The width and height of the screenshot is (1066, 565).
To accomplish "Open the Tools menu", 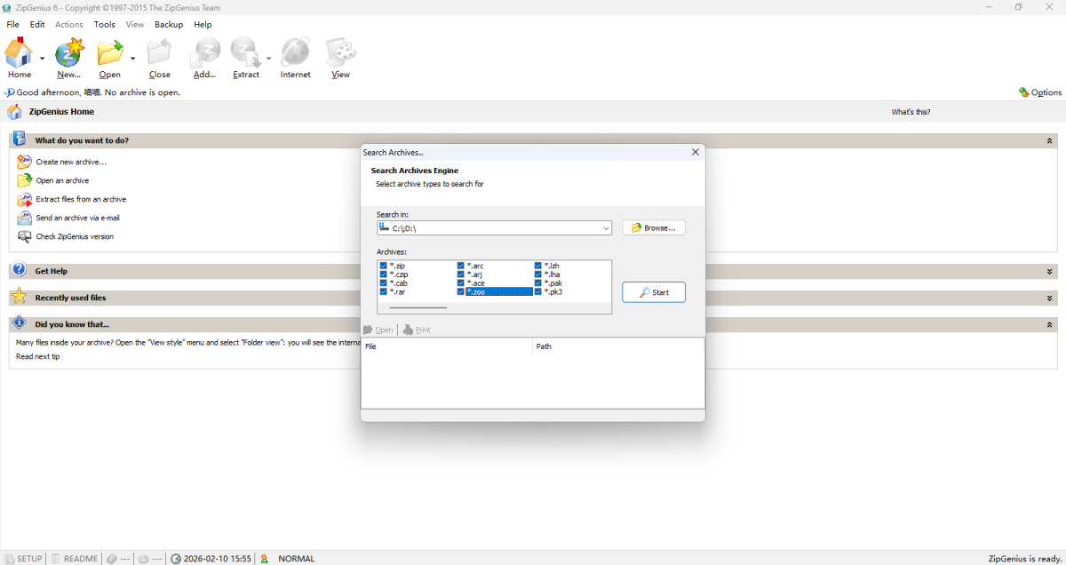I will point(105,25).
